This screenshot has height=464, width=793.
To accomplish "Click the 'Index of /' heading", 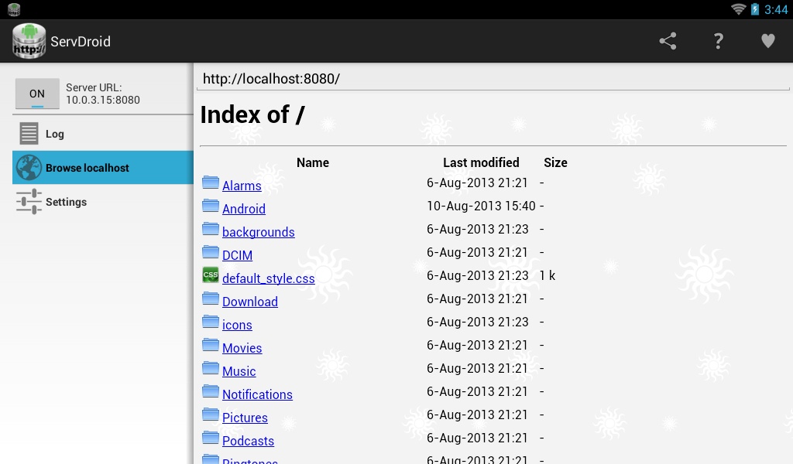I will pos(252,114).
